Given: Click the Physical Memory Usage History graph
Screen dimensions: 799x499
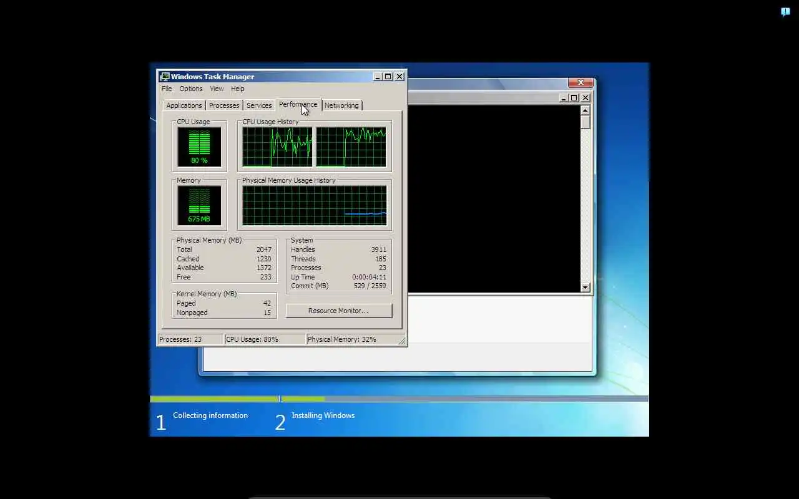Looking at the screenshot, I should tap(315, 205).
